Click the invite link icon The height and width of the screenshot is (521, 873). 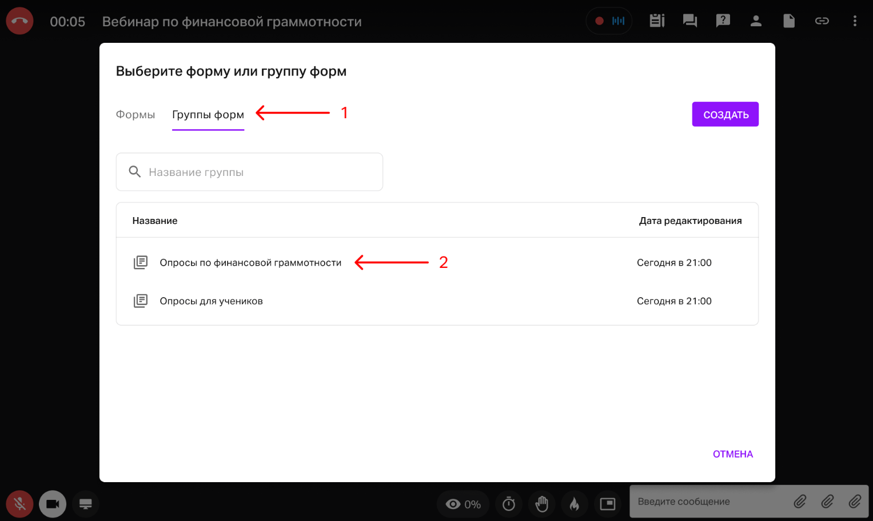(x=822, y=21)
